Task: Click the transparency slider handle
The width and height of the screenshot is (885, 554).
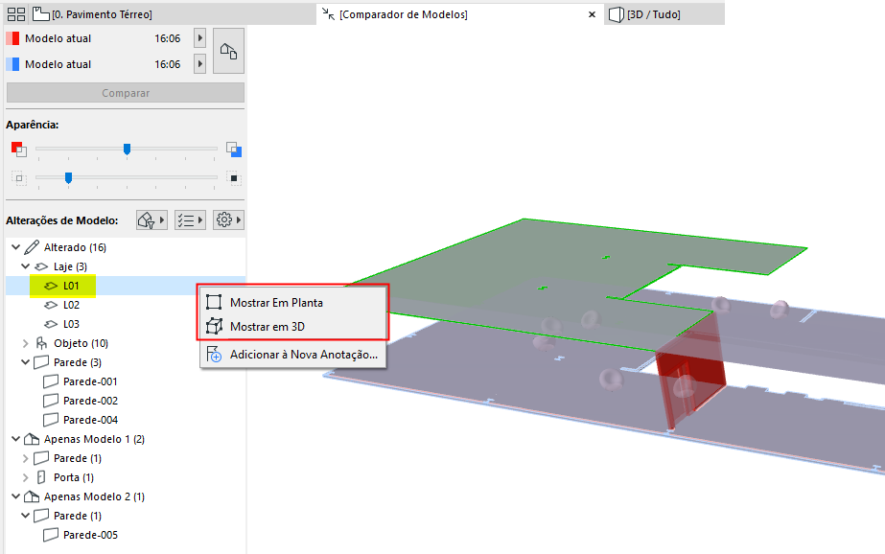Action: pos(68,178)
